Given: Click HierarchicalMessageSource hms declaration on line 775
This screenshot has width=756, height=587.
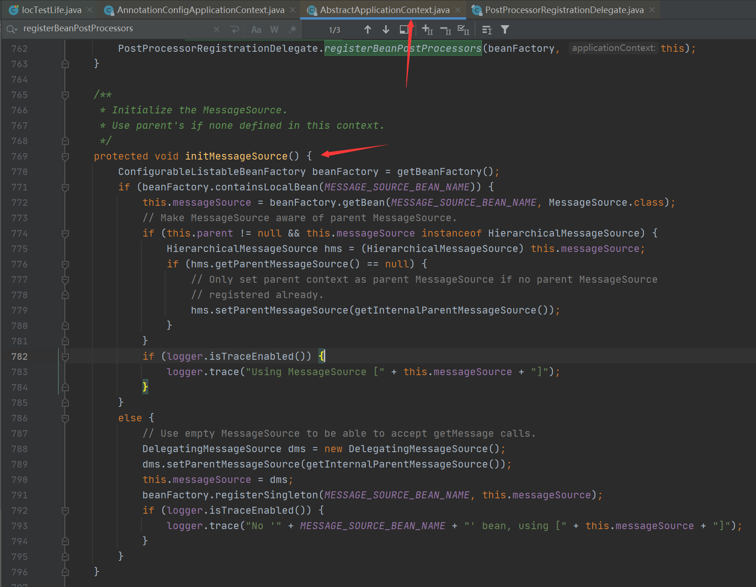Looking at the screenshot, I should 254,249.
